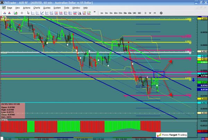
Task: Open the Tools menu
Action: [x=67, y=8]
